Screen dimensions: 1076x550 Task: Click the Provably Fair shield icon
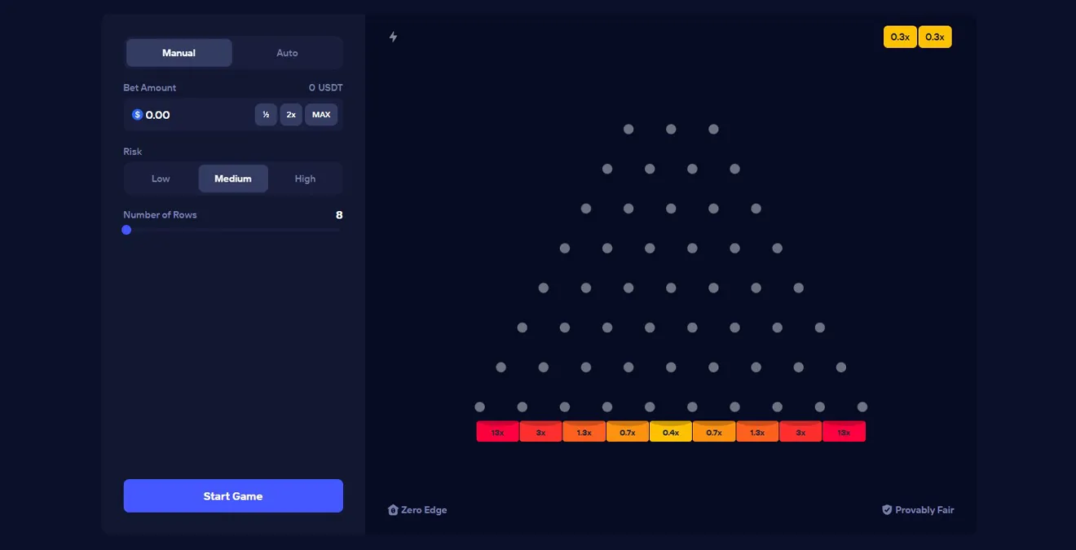coord(886,509)
